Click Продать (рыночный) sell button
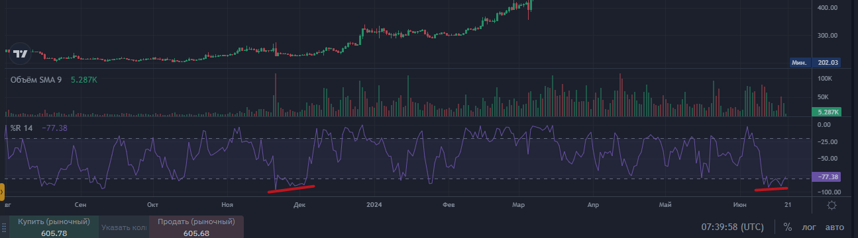This screenshot has height=238, width=858. (196, 227)
